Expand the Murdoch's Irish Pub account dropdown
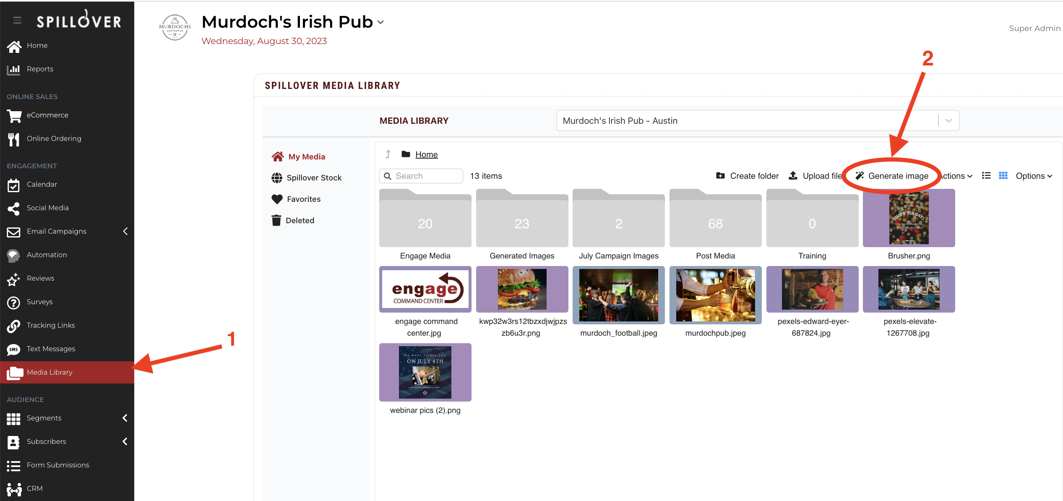 (381, 22)
